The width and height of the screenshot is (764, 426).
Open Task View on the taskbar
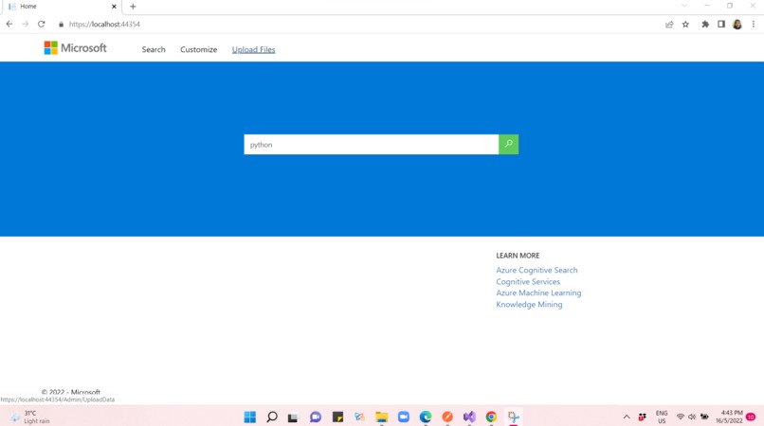(x=292, y=417)
